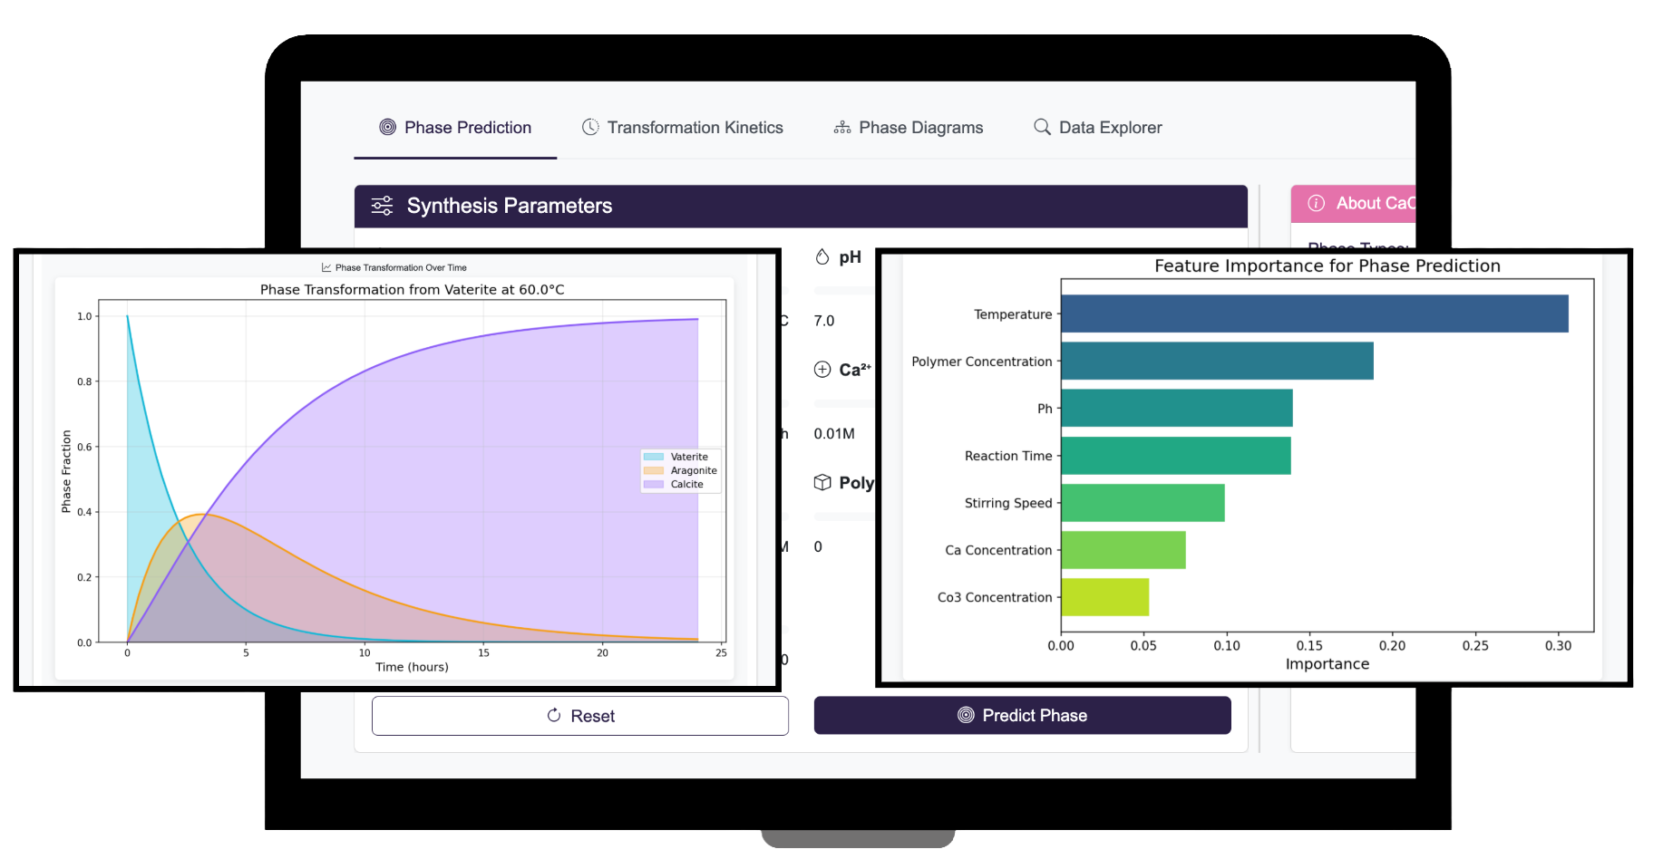Click the target icon on the Phase Prediction tab

coord(388,127)
